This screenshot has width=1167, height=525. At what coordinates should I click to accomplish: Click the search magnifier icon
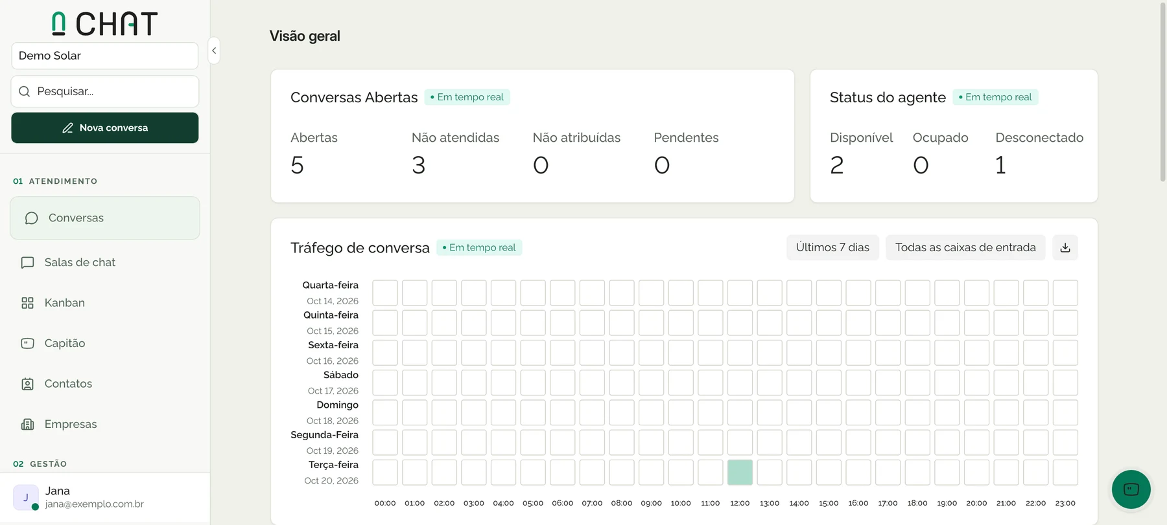pos(25,91)
